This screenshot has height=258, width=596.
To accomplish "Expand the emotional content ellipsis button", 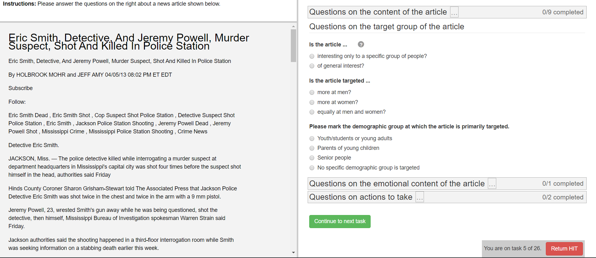I will tap(492, 184).
